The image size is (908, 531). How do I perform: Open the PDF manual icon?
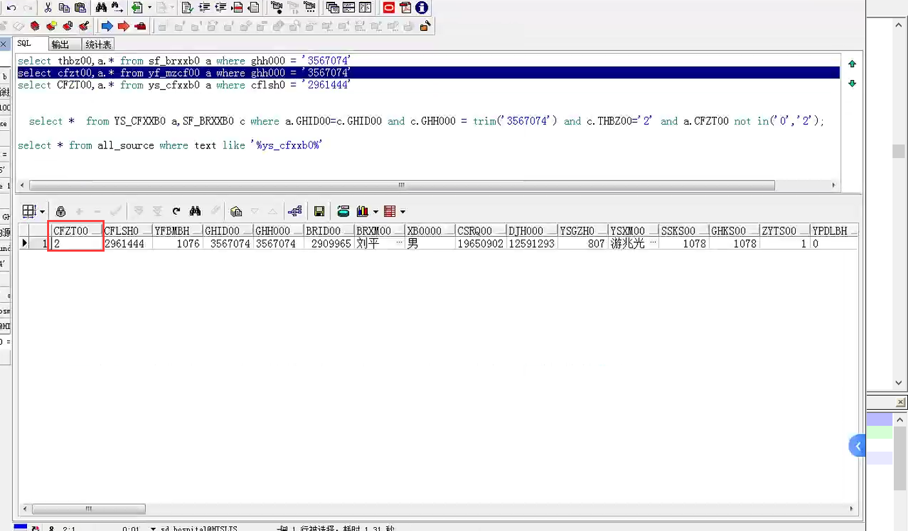coord(405,8)
